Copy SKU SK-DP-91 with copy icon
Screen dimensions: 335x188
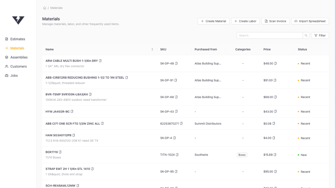point(176,80)
